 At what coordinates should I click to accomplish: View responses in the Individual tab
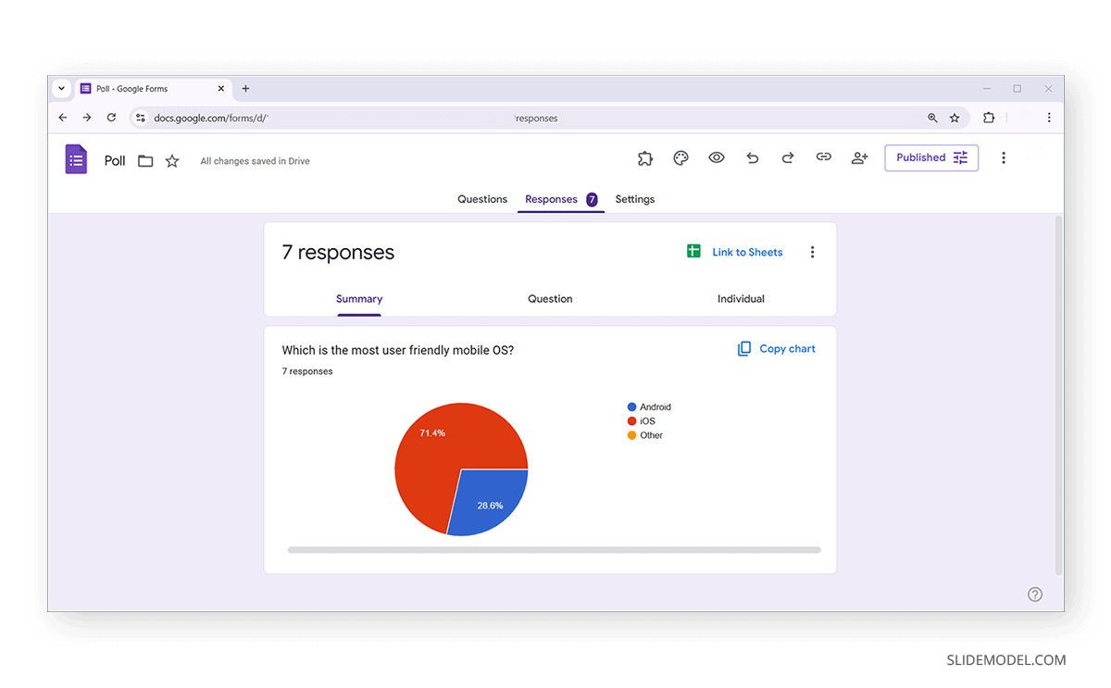(x=741, y=298)
